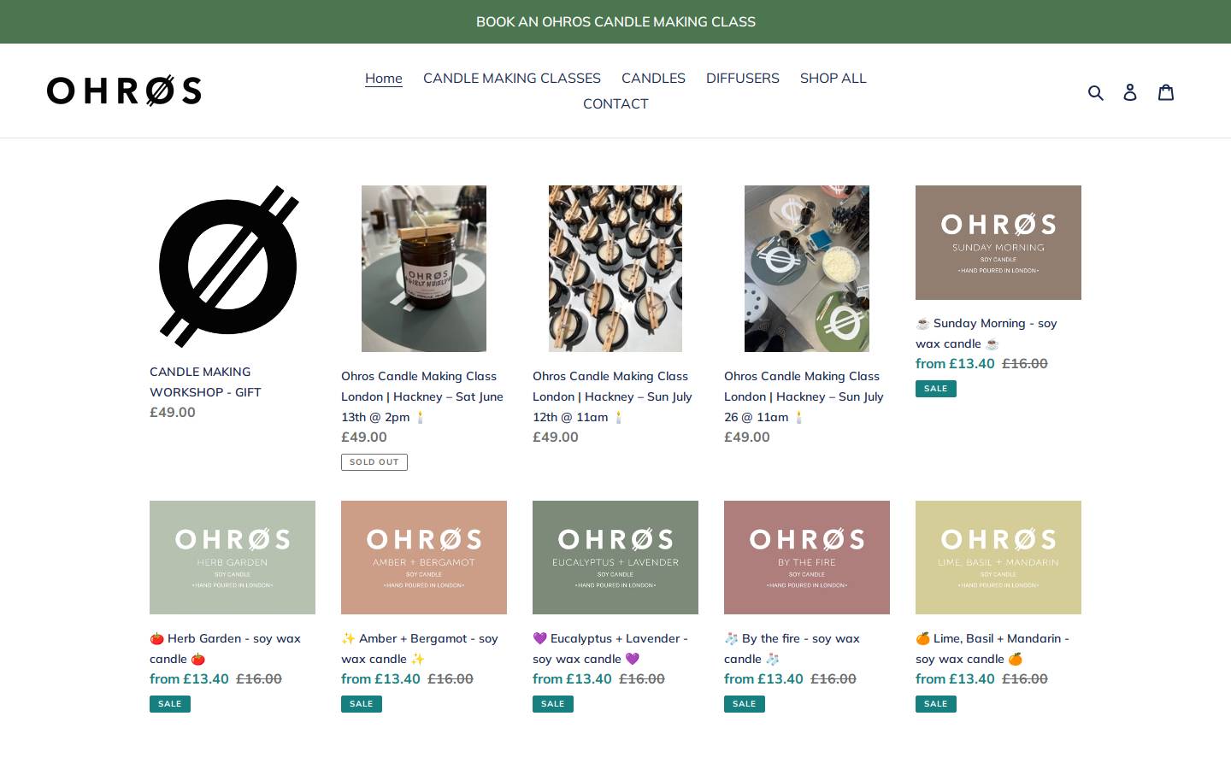Open the Eucalyptus + Lavender candle image
Viewport: 1231px width, 769px height.
pos(615,557)
